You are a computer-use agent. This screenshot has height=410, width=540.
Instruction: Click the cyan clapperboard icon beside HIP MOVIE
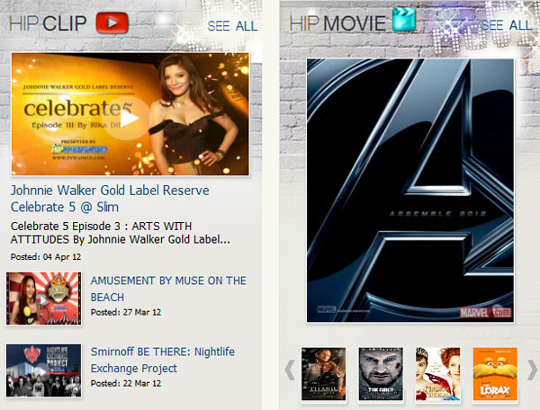pos(403,19)
